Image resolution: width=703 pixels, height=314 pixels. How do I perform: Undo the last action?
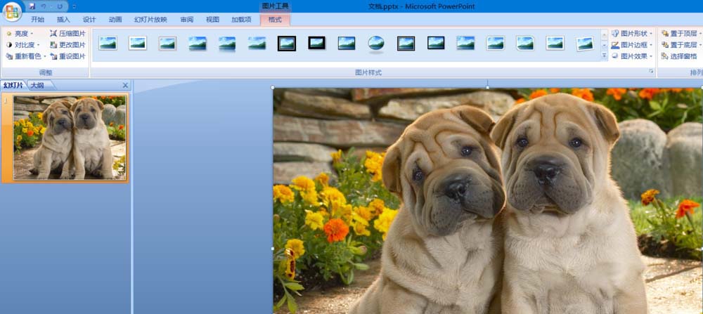[44, 6]
